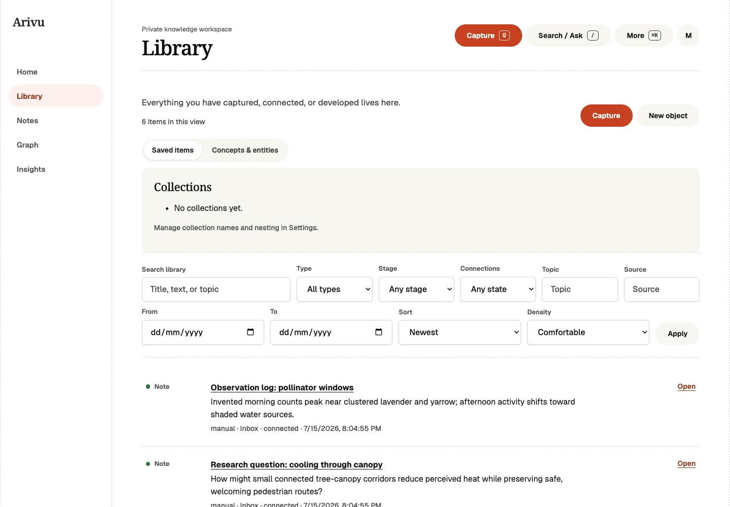
Task: Open the Stage dropdown showing Any stage
Action: click(416, 289)
